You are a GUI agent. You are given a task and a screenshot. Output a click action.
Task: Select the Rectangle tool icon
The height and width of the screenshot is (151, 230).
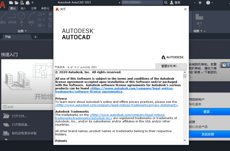[x=40, y=14]
